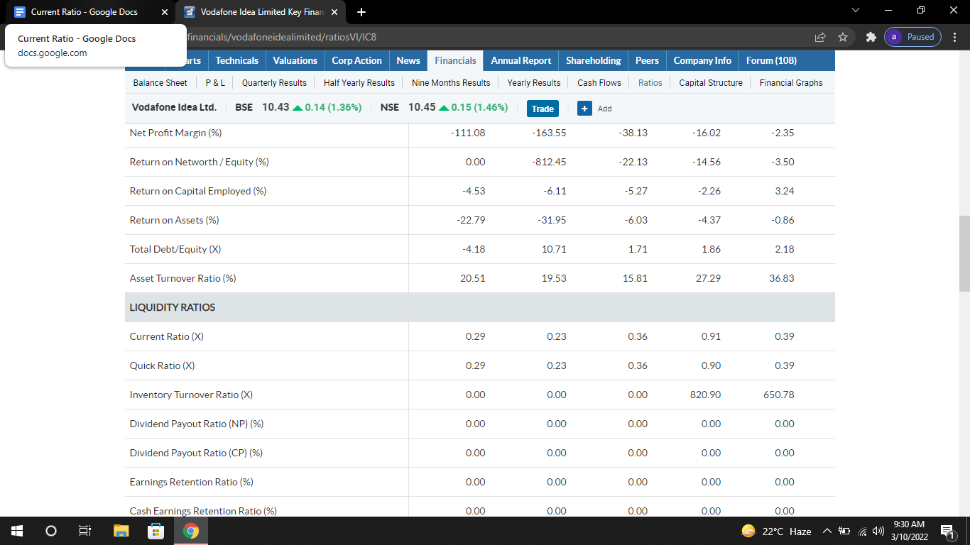Click the battery status icon

[845, 532]
